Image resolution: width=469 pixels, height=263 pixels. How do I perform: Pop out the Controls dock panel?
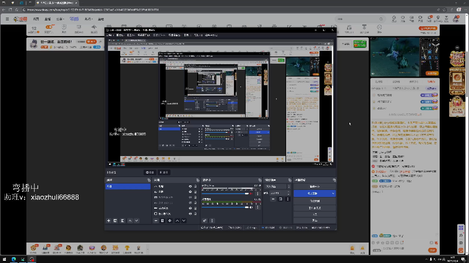334,180
